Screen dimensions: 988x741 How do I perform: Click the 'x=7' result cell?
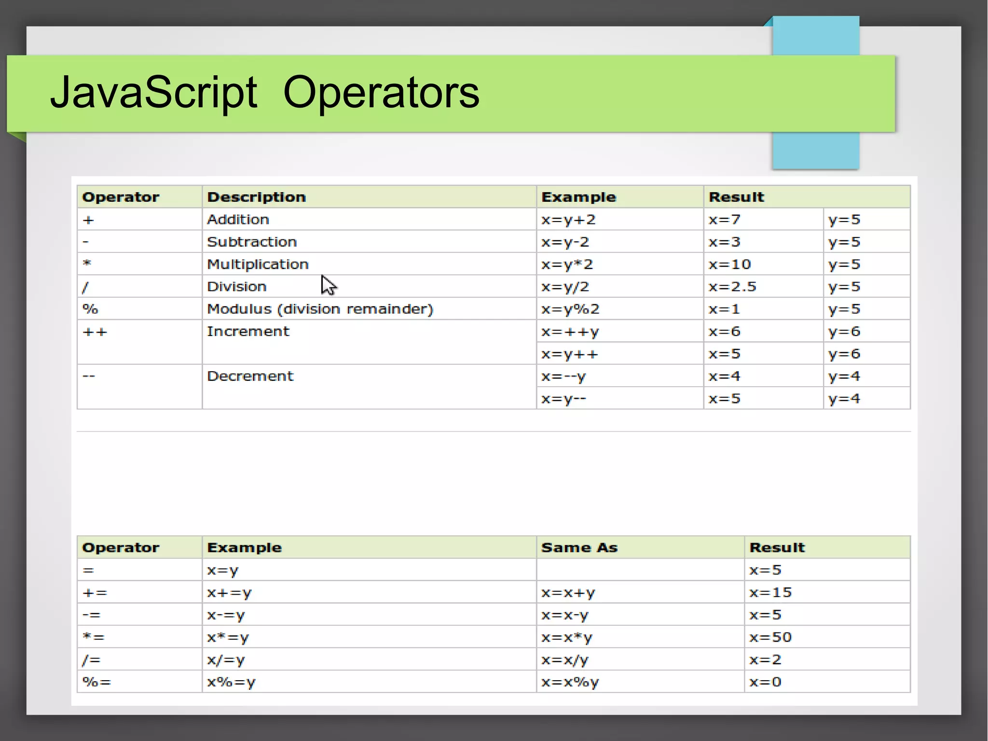763,219
